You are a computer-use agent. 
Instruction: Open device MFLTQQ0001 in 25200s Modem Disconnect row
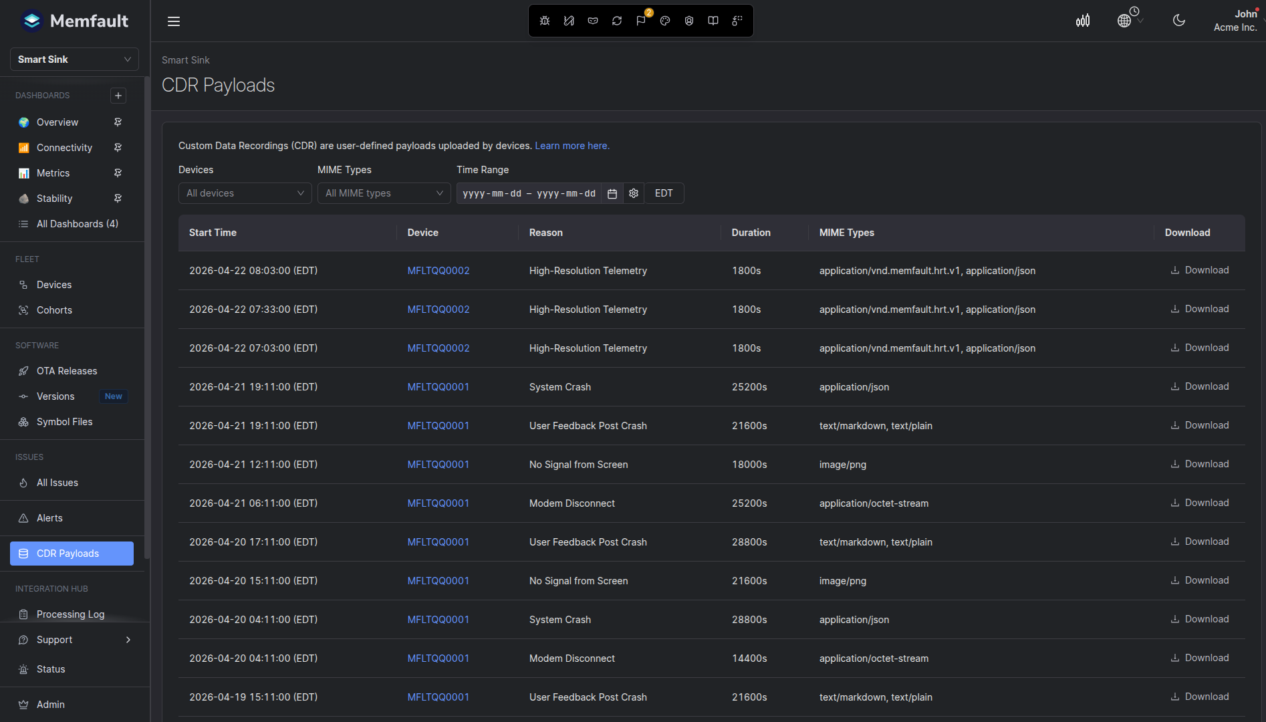(438, 503)
